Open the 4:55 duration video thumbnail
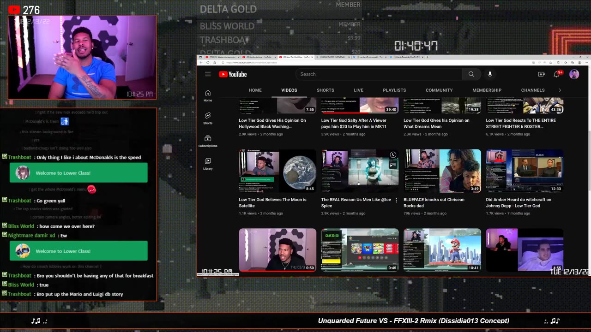 525,250
